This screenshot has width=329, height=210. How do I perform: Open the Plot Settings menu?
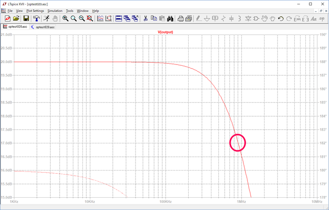click(x=35, y=11)
